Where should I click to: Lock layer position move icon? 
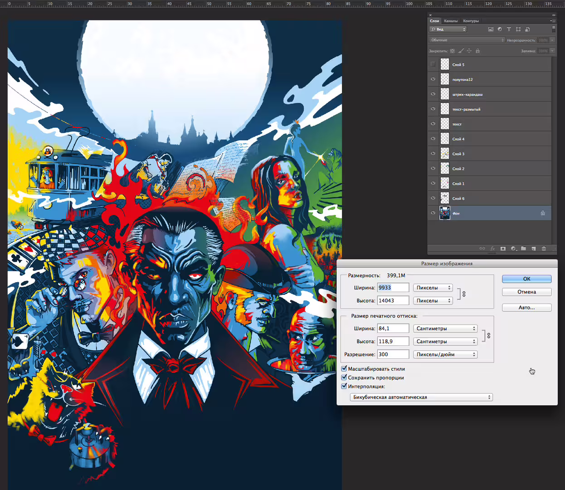[469, 51]
